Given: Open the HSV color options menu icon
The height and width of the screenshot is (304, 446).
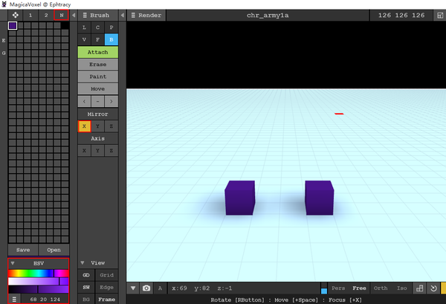Looking at the screenshot, I should point(14,299).
